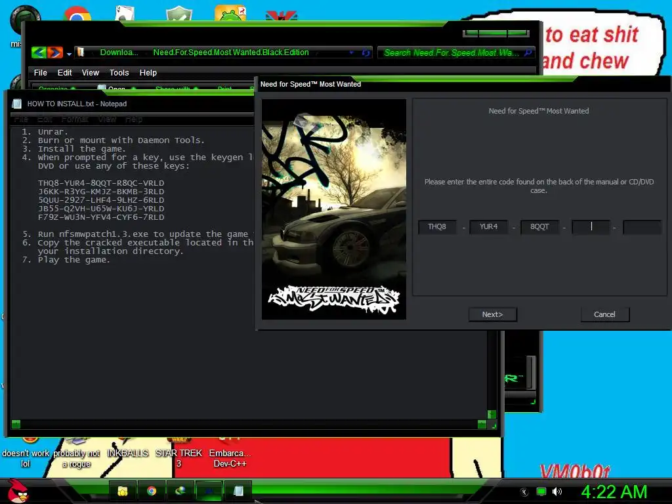This screenshot has height=504, width=672.
Task: Select the Google Chrome desktop icon
Action: tap(77, 14)
